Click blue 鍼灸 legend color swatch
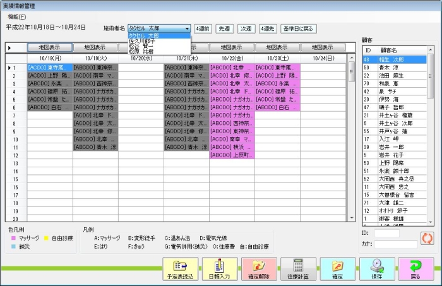Image resolution: width=442 pixels, height=286 pixels. coord(13,247)
